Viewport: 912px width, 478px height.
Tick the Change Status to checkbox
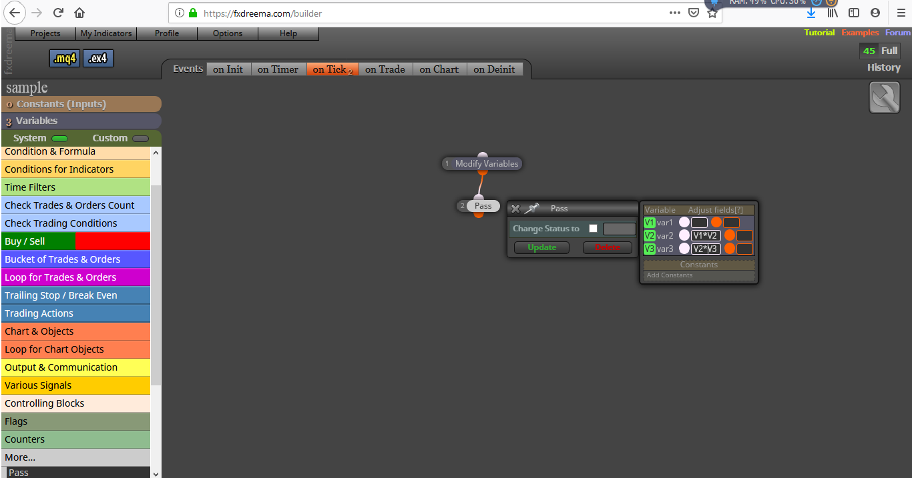[x=593, y=229]
